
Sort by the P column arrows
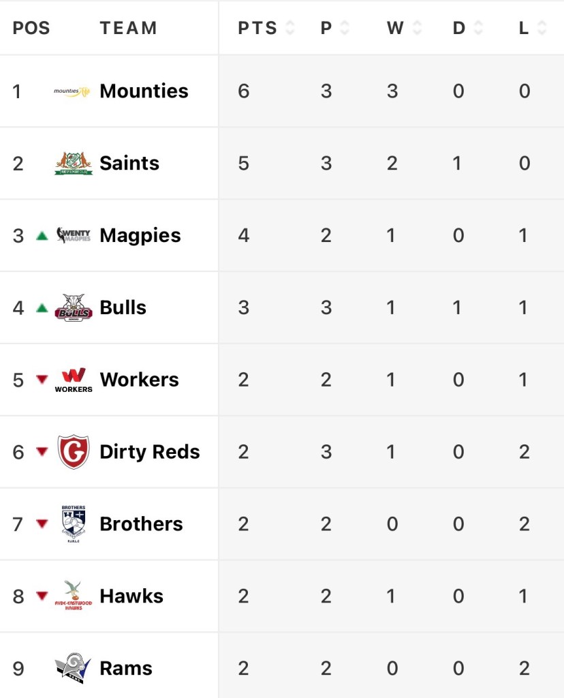(x=344, y=28)
